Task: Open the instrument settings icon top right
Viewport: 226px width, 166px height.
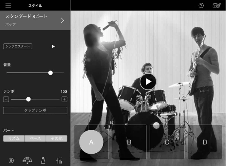Action: click(217, 6)
